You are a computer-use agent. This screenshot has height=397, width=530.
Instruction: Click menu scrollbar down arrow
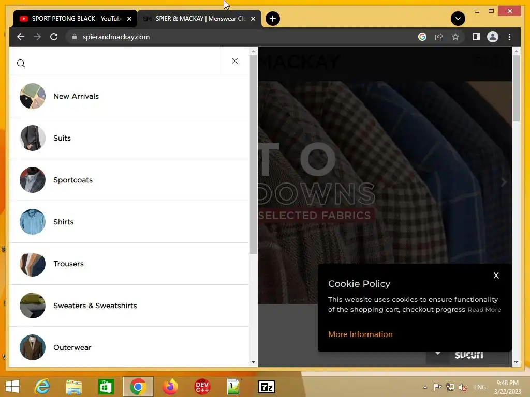[253, 362]
